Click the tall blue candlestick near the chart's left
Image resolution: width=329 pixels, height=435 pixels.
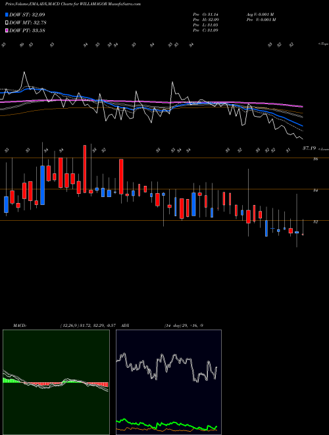[42, 185]
